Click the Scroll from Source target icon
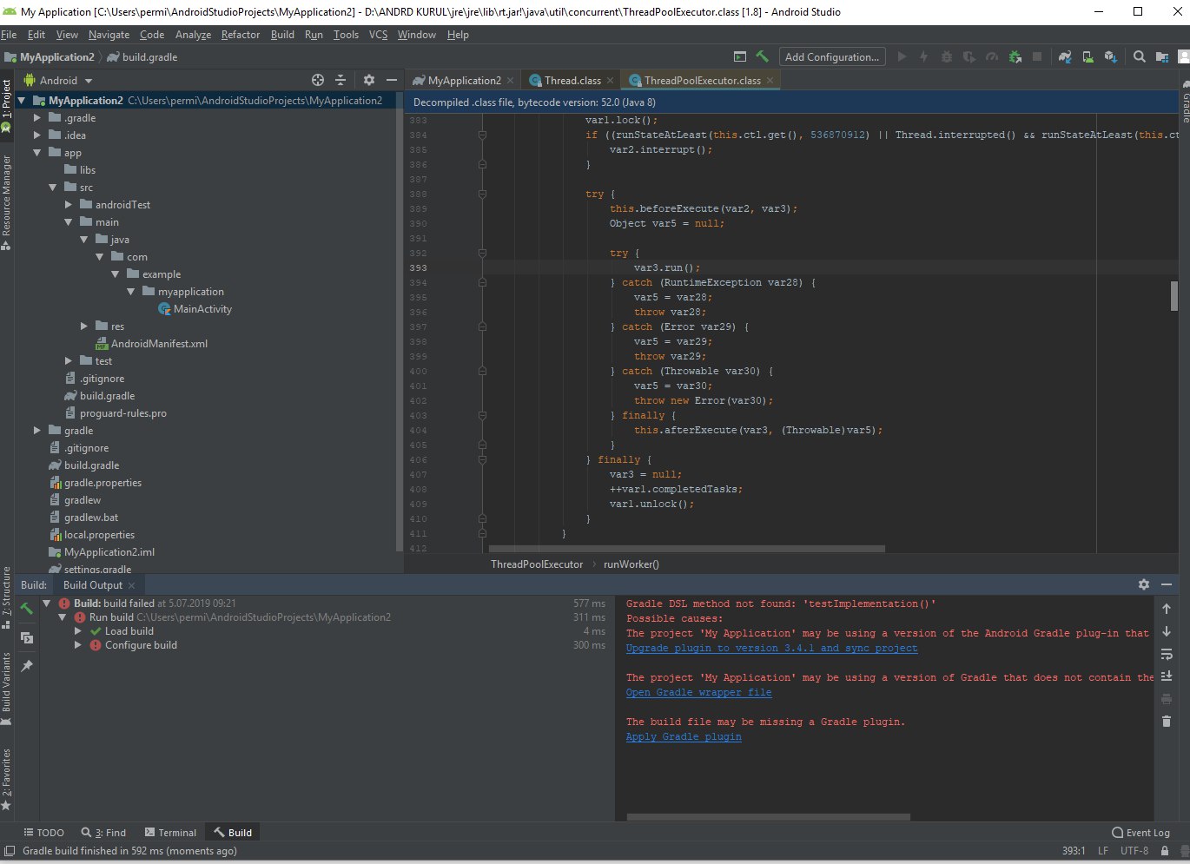Image resolution: width=1190 pixels, height=864 pixels. click(x=318, y=80)
